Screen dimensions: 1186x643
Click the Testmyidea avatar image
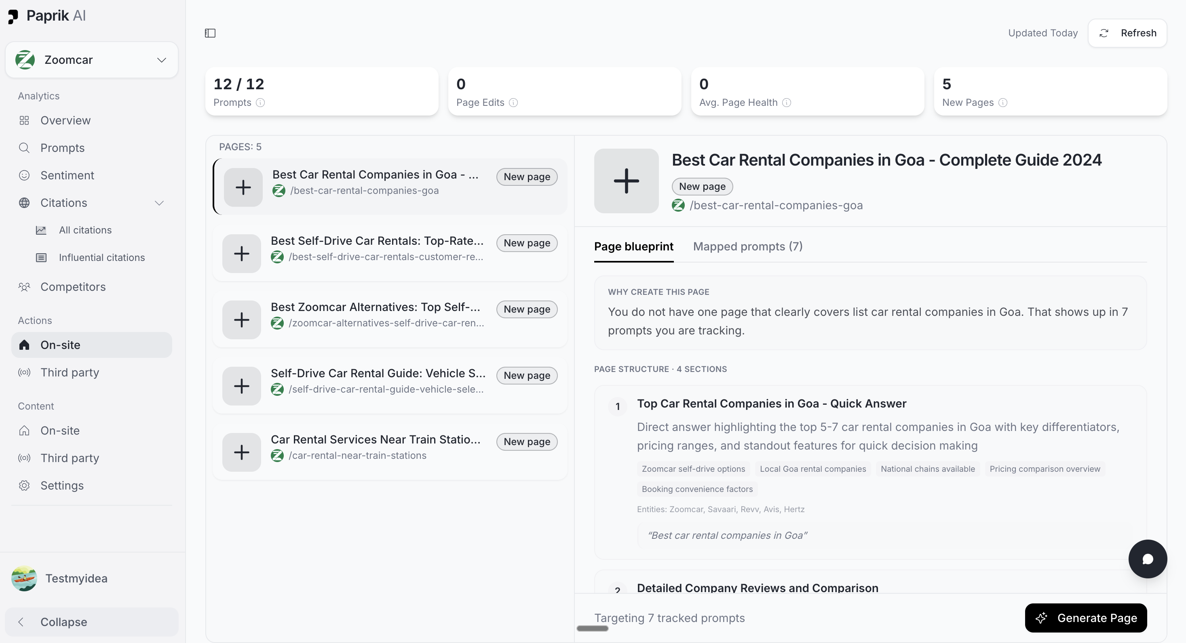[x=24, y=579]
